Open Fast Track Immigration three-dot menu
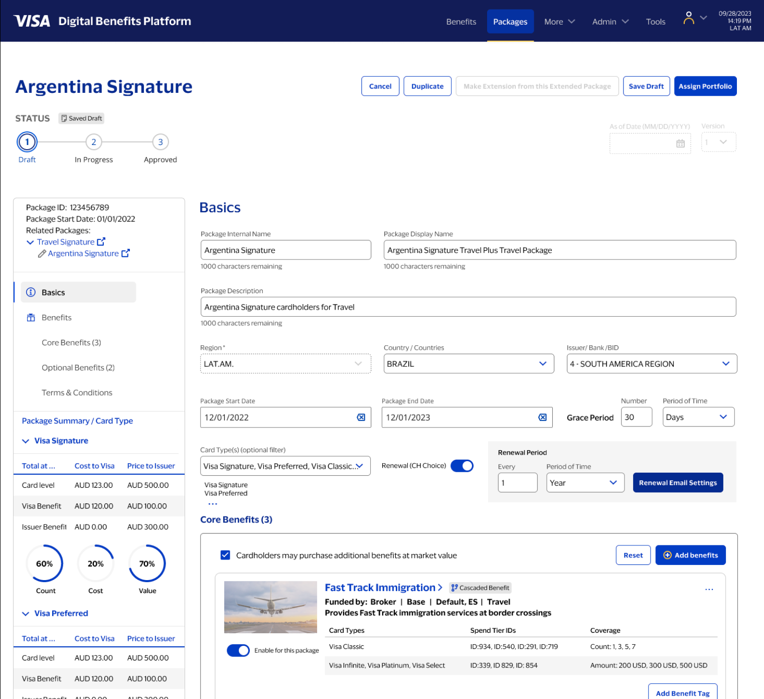Image resolution: width=764 pixels, height=699 pixels. coord(709,589)
